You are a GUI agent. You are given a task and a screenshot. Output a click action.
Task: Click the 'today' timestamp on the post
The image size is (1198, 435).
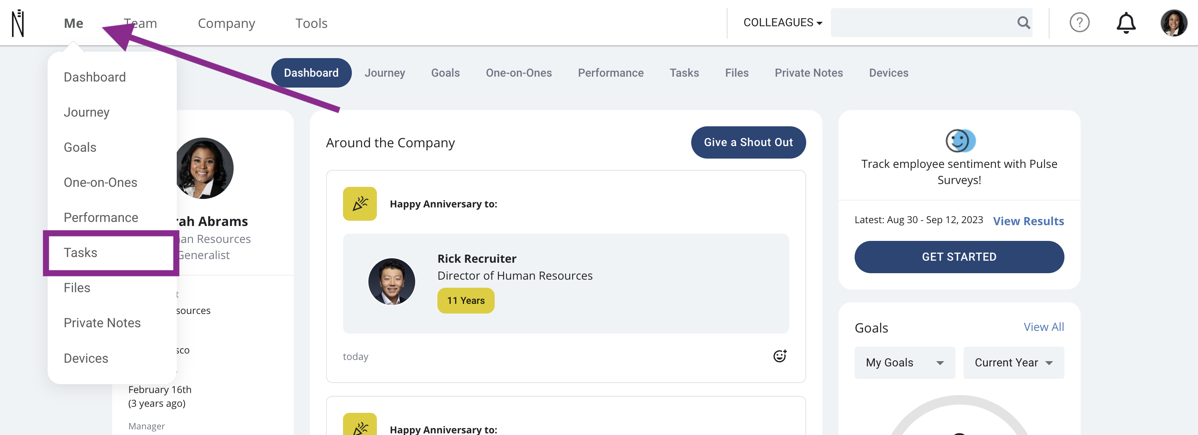coord(355,356)
